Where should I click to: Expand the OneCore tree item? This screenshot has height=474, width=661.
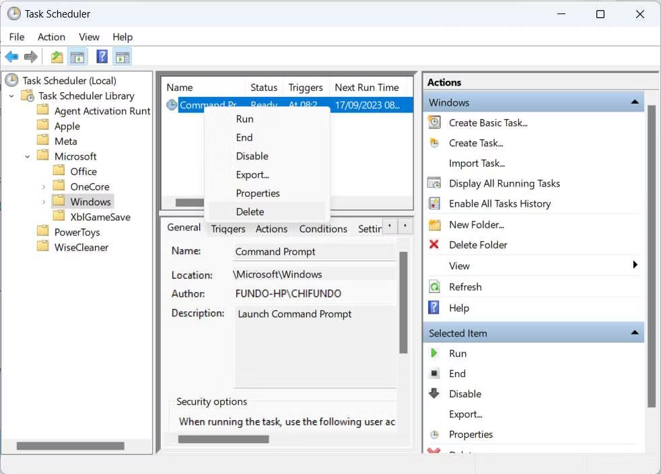coord(43,186)
